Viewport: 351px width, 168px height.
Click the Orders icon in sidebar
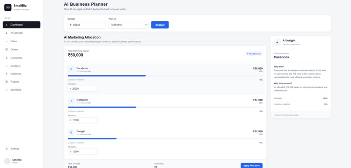[x=7, y=50]
